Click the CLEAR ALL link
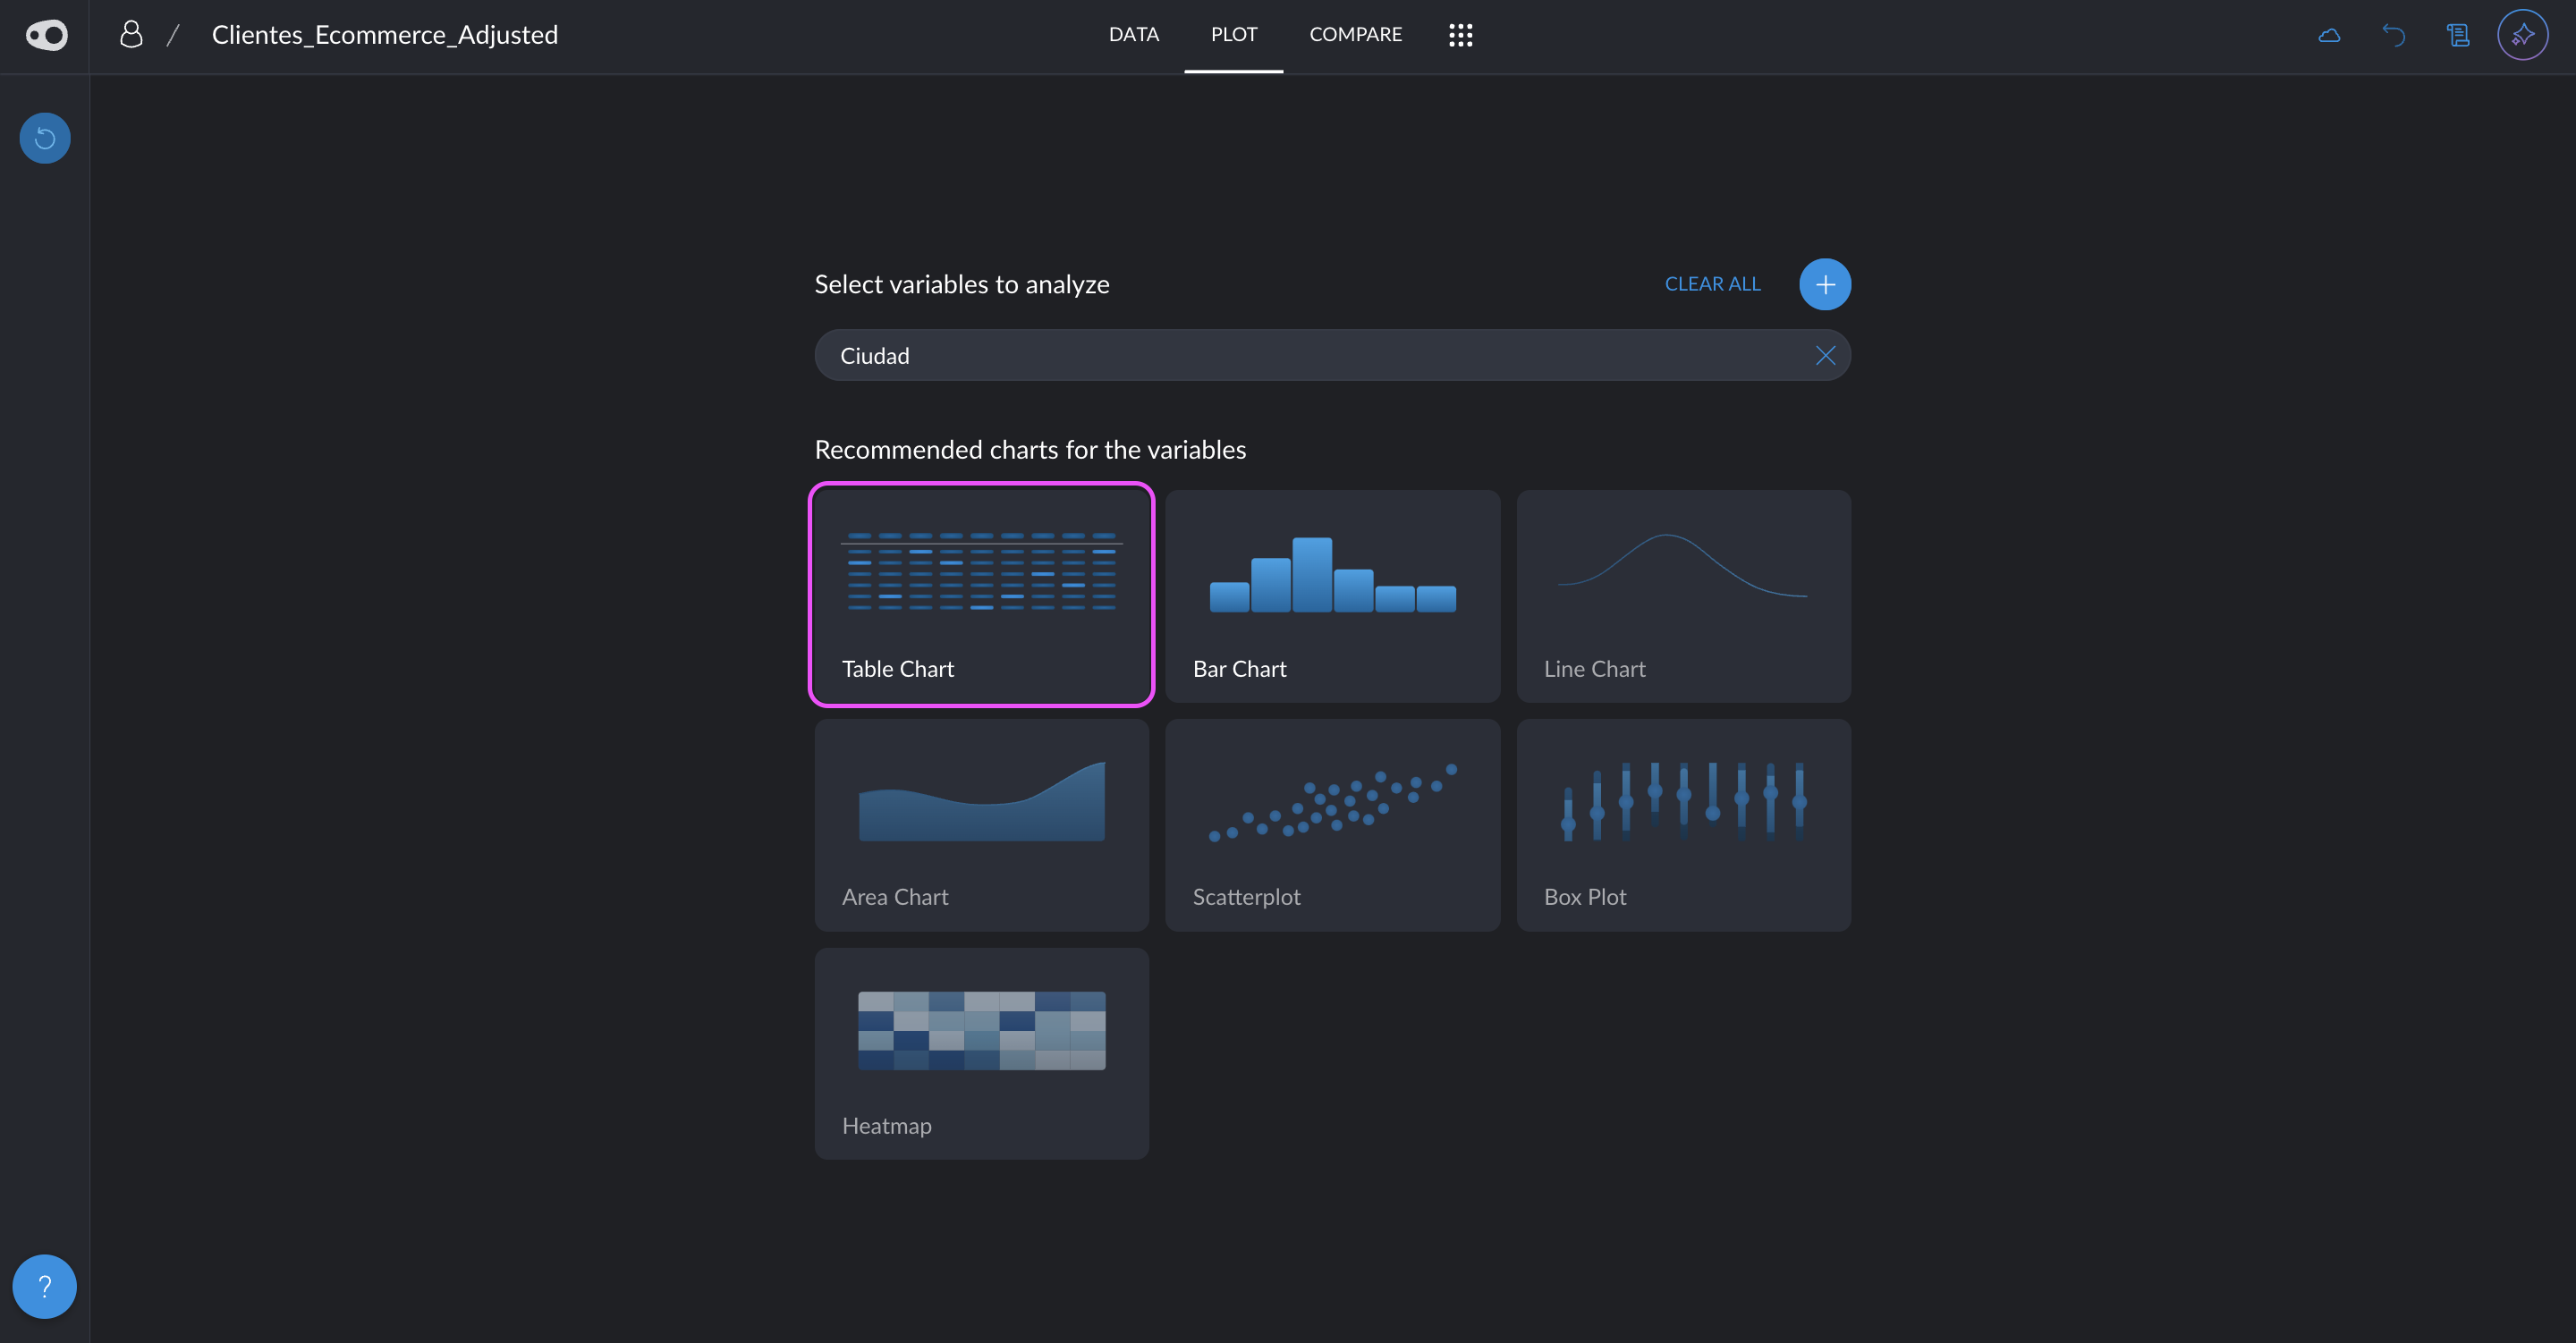2576x1343 pixels. pyautogui.click(x=1712, y=284)
